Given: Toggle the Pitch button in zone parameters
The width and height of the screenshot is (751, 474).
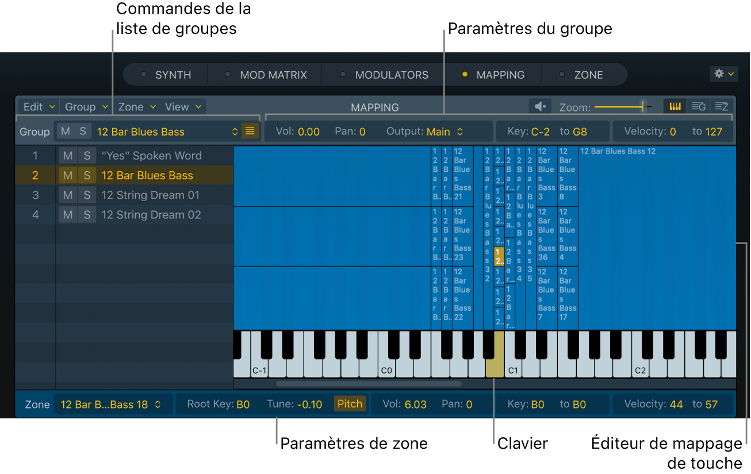Looking at the screenshot, I should pyautogui.click(x=350, y=404).
